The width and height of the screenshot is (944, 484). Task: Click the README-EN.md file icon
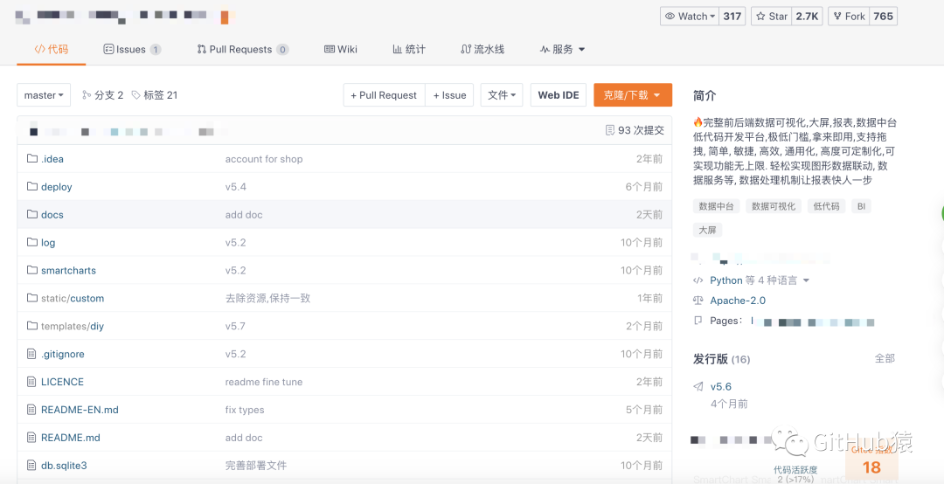point(32,410)
